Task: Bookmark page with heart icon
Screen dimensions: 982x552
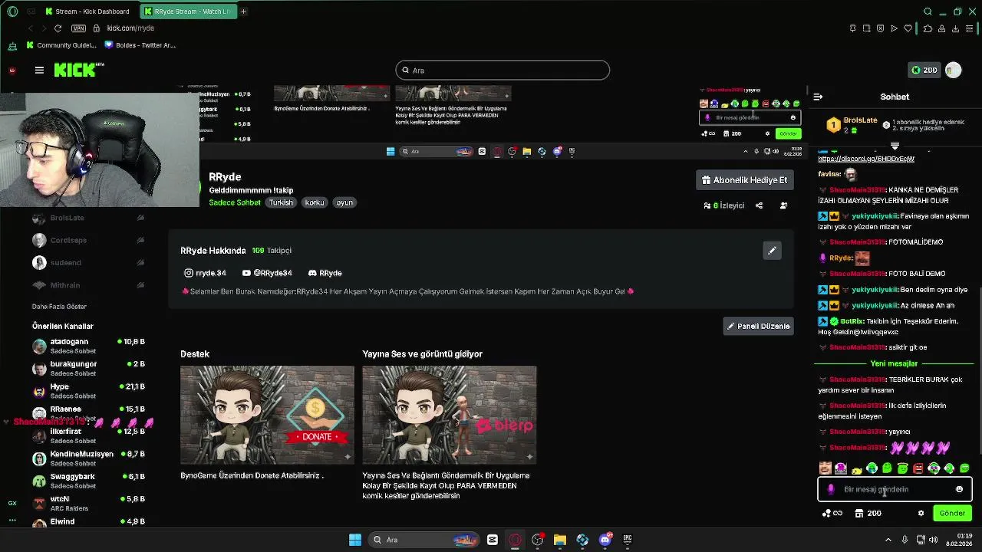Action: point(908,28)
